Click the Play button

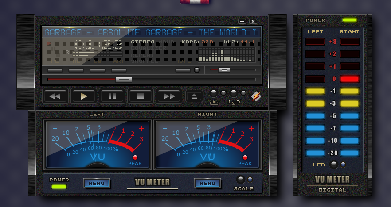tap(84, 96)
